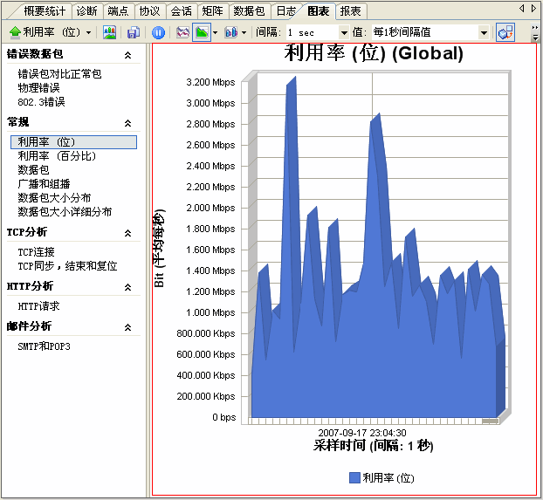The height and width of the screenshot is (500, 543).
Task: Click the 0 bps axis label
Action: point(224,417)
